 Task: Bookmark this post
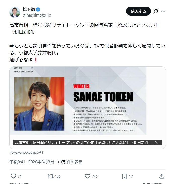(124, 176)
